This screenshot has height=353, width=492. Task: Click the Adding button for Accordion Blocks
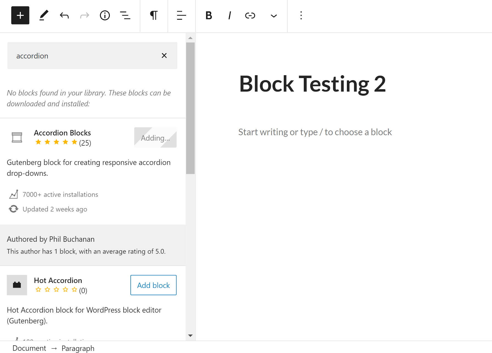click(x=155, y=138)
